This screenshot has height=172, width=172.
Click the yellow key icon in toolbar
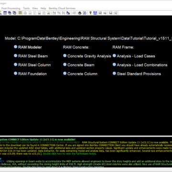pyautogui.click(x=90, y=13)
